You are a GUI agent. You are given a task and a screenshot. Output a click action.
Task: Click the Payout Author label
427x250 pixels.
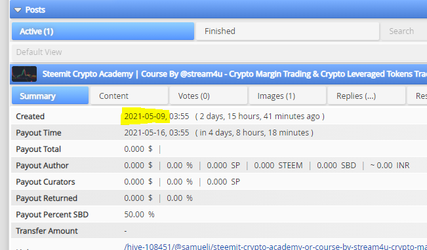42,165
